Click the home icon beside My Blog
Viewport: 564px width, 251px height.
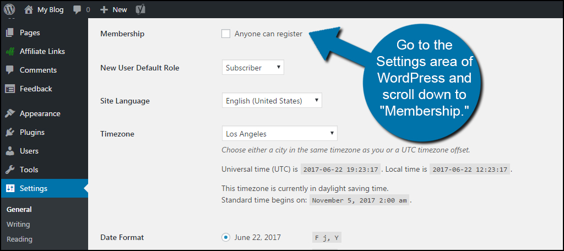[29, 9]
